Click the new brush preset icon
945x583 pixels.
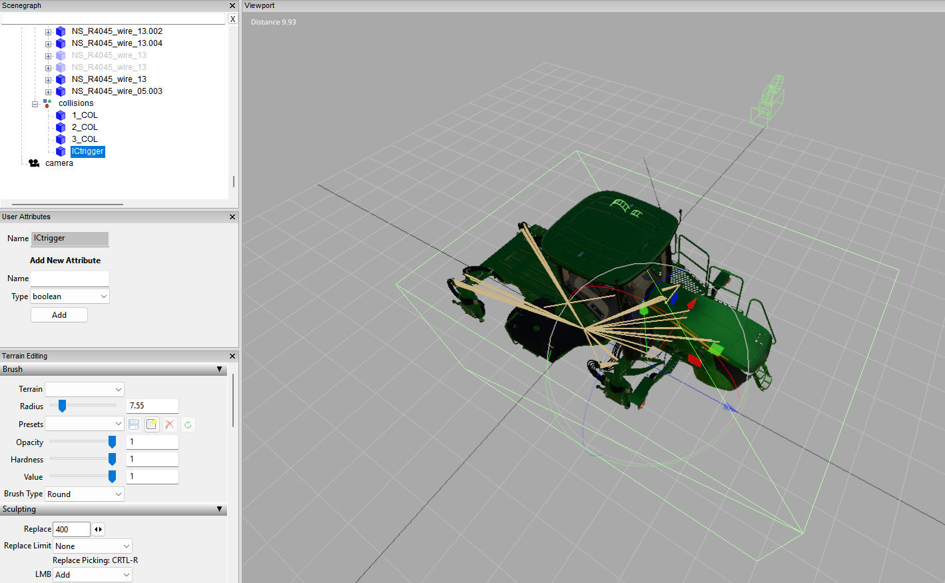click(152, 424)
